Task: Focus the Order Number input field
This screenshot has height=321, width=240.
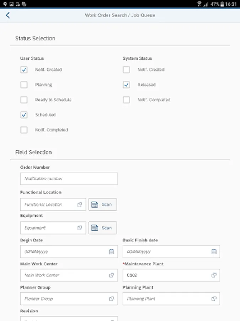Action: pyautogui.click(x=69, y=179)
